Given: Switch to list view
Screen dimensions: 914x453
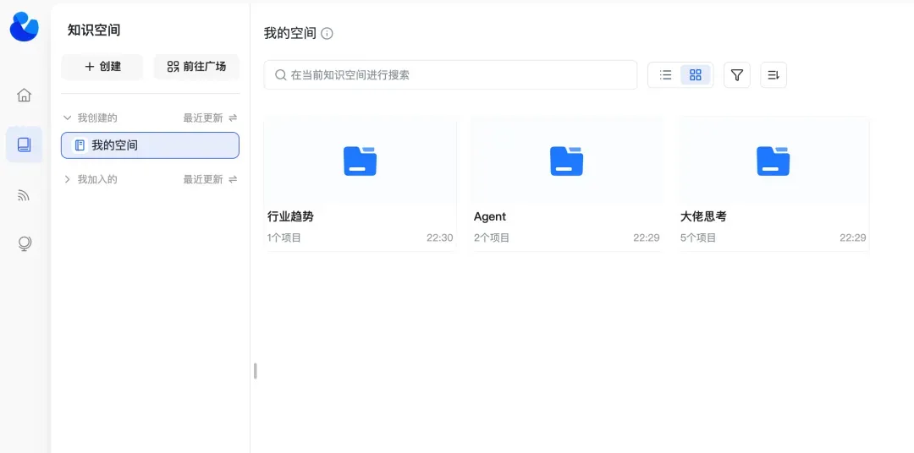Looking at the screenshot, I should coord(666,74).
